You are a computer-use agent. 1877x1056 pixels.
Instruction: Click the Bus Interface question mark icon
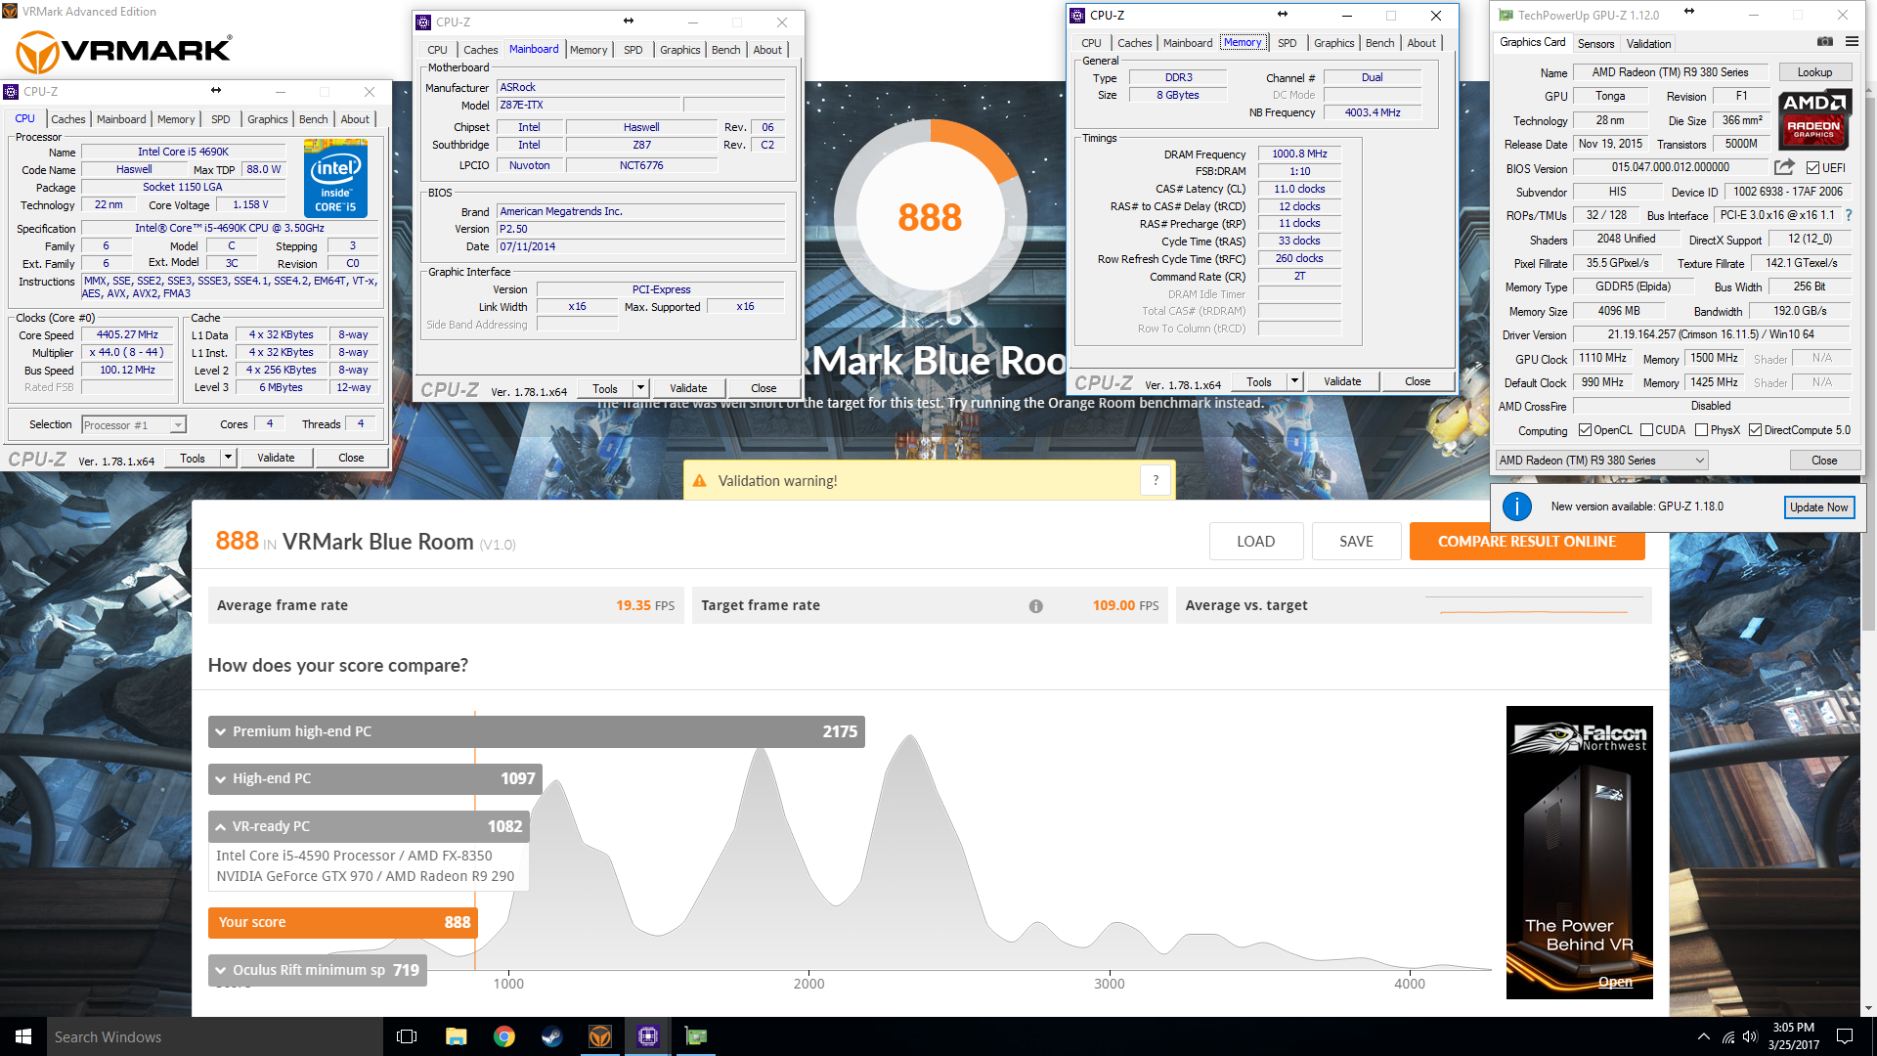pyautogui.click(x=1848, y=215)
